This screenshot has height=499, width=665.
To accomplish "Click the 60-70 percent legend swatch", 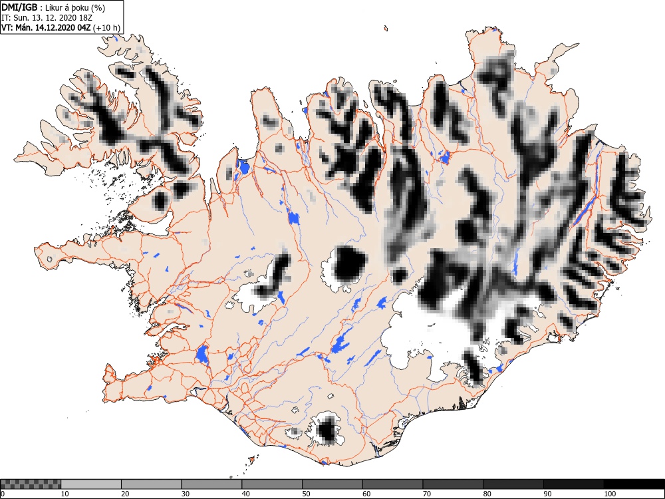I will coord(393,484).
